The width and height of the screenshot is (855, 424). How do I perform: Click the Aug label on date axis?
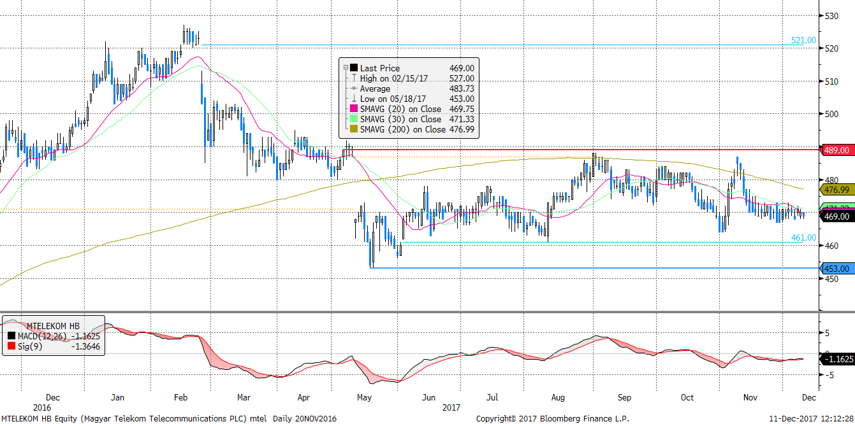(558, 397)
